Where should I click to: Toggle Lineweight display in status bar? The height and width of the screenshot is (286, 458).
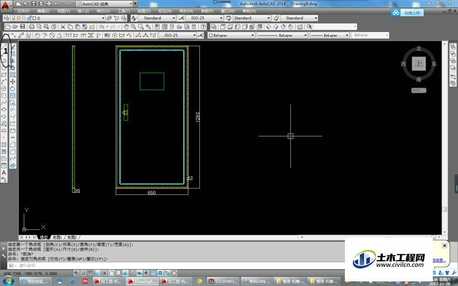coord(146,273)
